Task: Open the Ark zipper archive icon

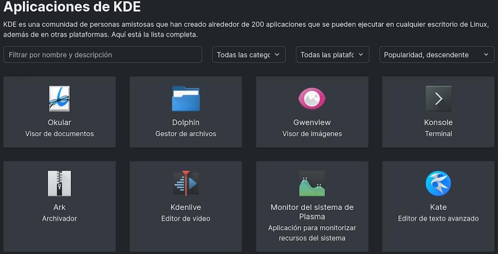Action: pyautogui.click(x=59, y=183)
